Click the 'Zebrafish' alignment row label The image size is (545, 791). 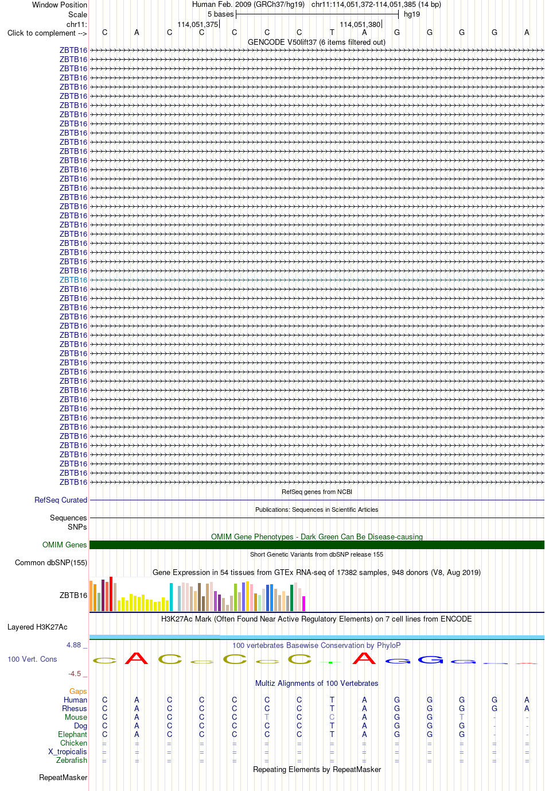(72, 761)
